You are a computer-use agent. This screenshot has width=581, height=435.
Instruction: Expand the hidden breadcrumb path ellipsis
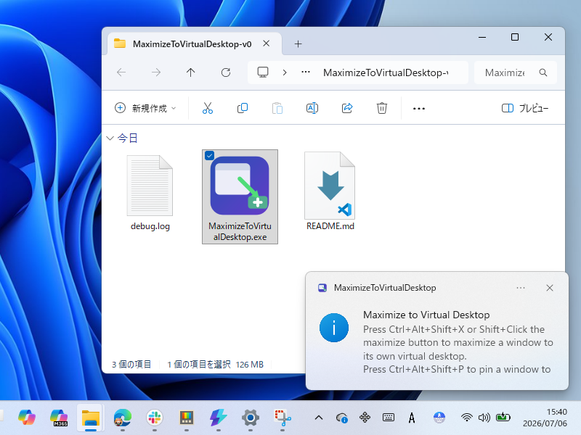pos(305,72)
